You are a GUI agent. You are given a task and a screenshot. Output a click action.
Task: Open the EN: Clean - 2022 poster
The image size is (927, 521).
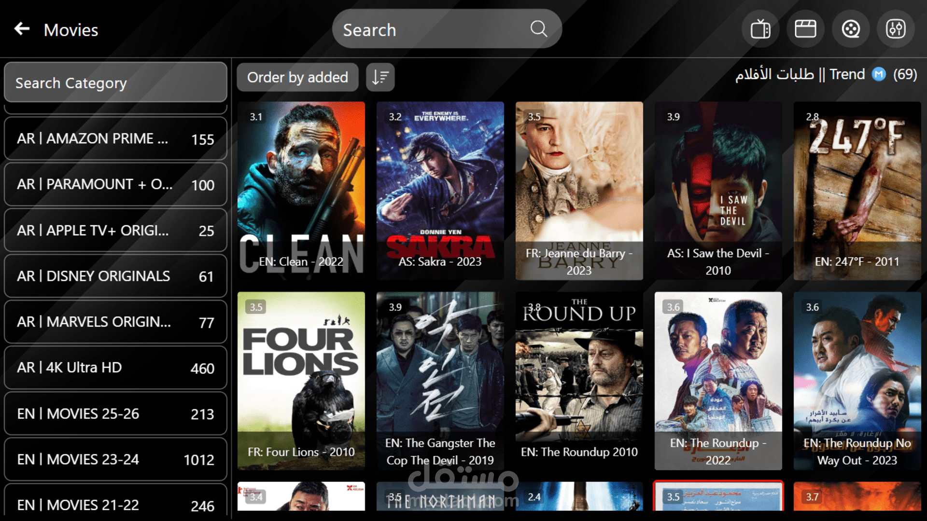pyautogui.click(x=301, y=191)
